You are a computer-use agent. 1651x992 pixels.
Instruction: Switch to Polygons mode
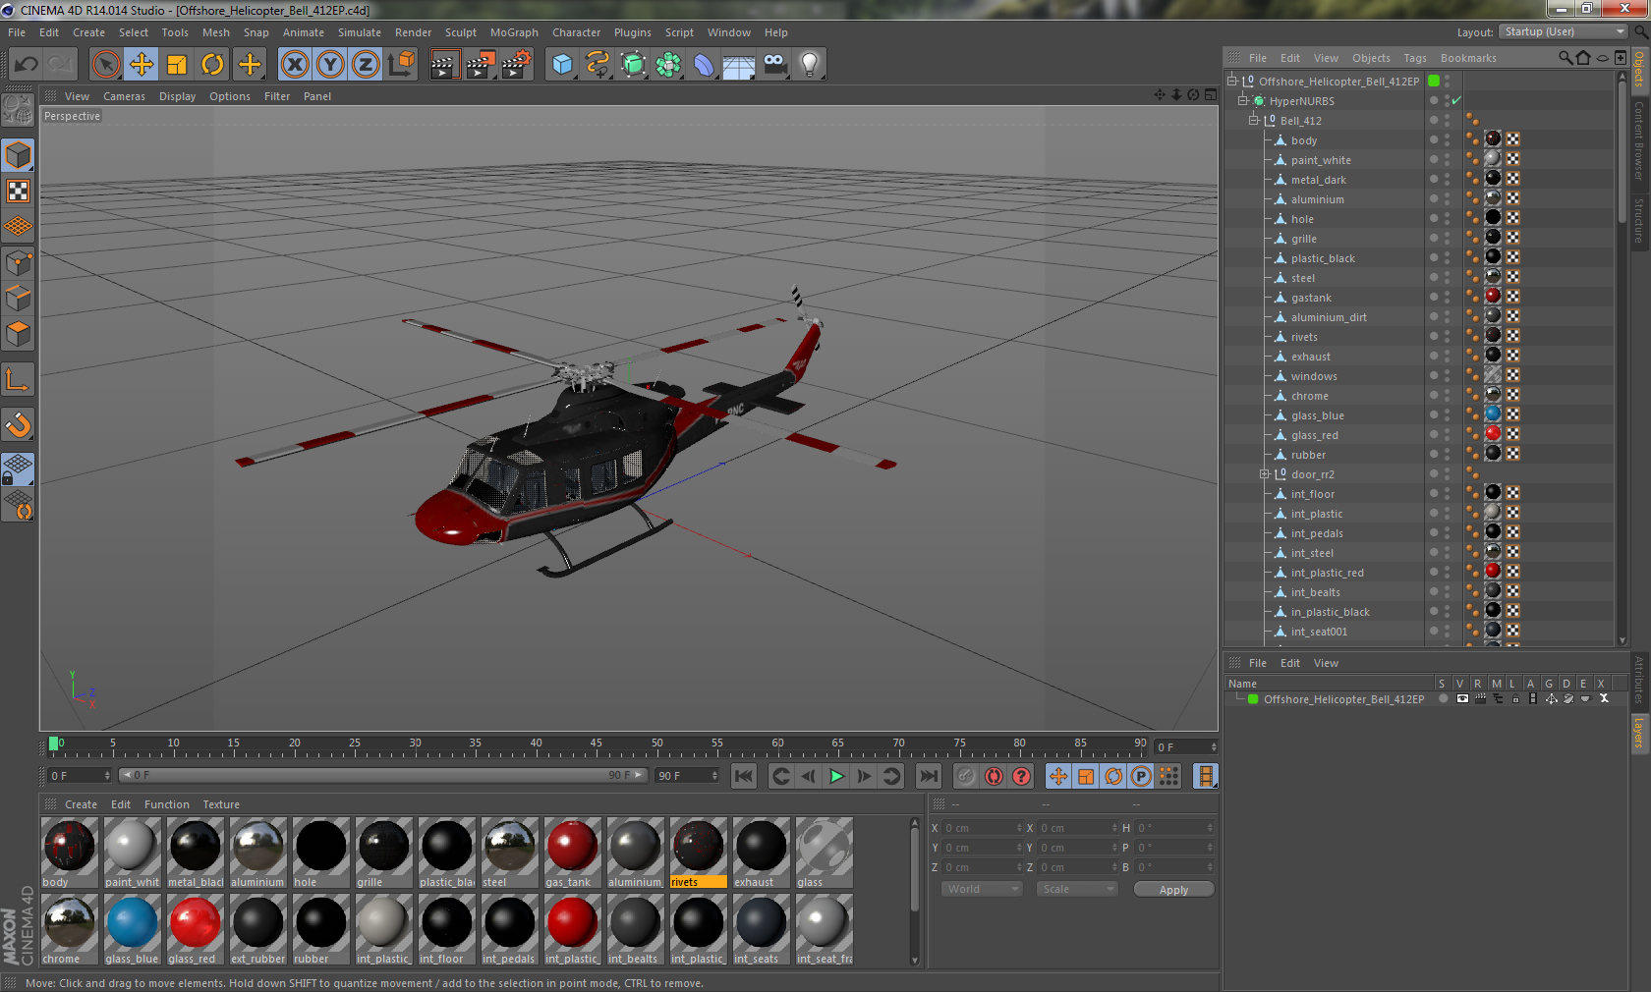(x=18, y=334)
